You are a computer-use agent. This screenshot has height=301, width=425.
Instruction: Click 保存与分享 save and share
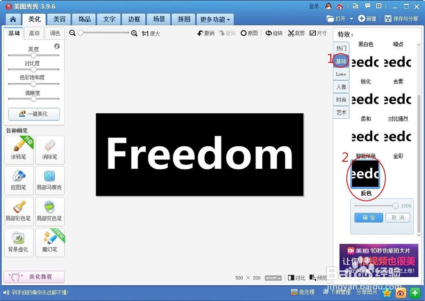pyautogui.click(x=402, y=19)
